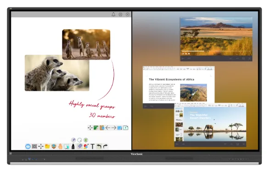Select the black pen tool
The width and height of the screenshot is (270, 170).
pyautogui.click(x=73, y=147)
